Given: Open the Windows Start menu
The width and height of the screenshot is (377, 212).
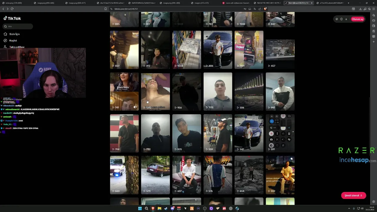Looking at the screenshot, I should (140, 208).
